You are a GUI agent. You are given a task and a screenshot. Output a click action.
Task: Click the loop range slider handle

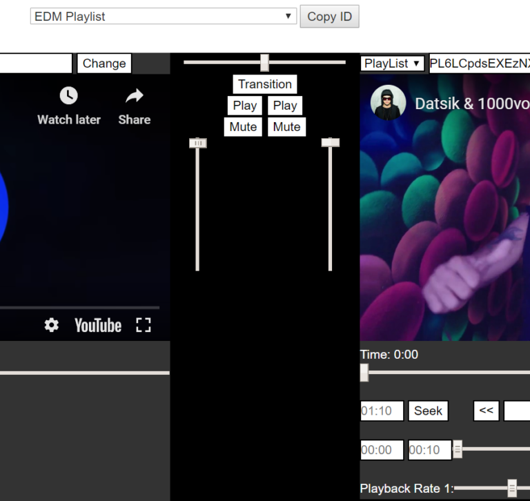tap(458, 449)
